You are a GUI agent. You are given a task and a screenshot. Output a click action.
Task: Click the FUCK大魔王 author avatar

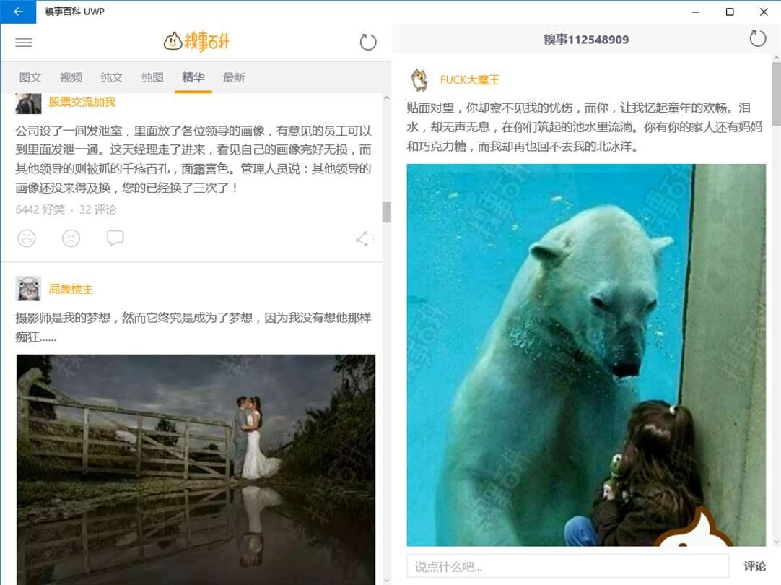[x=419, y=79]
